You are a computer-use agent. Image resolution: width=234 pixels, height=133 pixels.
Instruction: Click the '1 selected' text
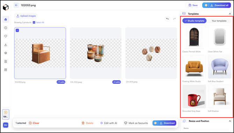(x=21, y=123)
